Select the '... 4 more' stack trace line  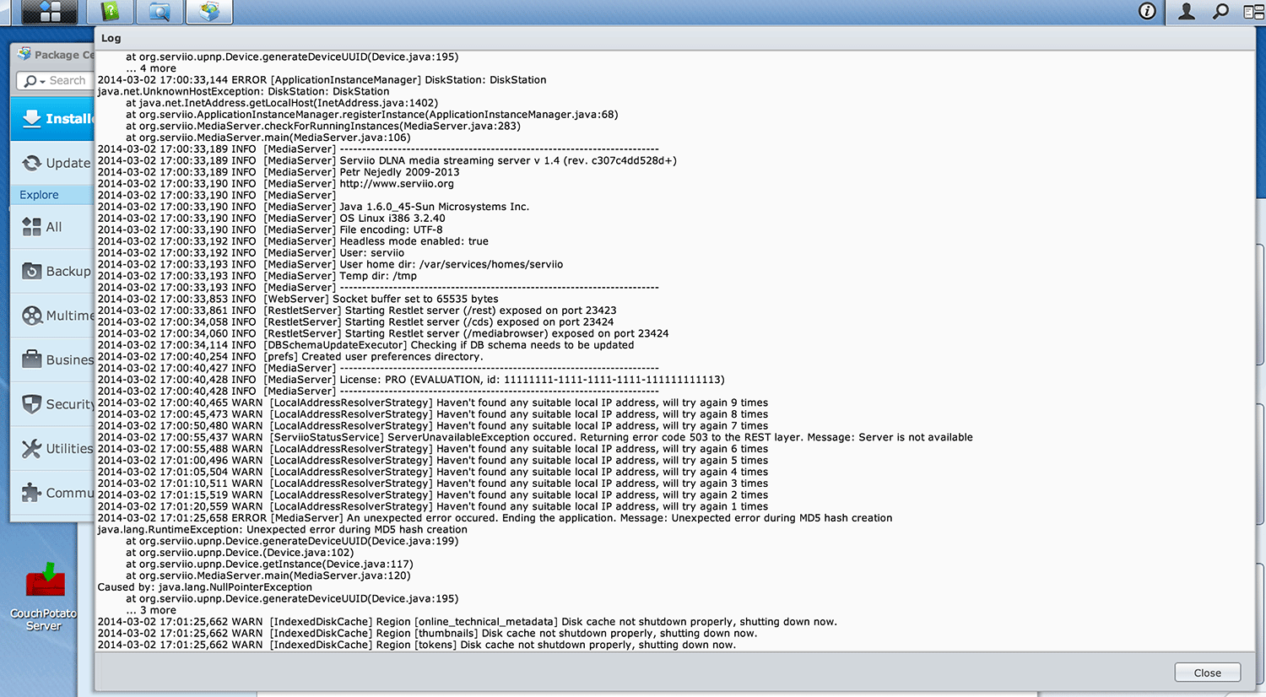pyautogui.click(x=151, y=68)
